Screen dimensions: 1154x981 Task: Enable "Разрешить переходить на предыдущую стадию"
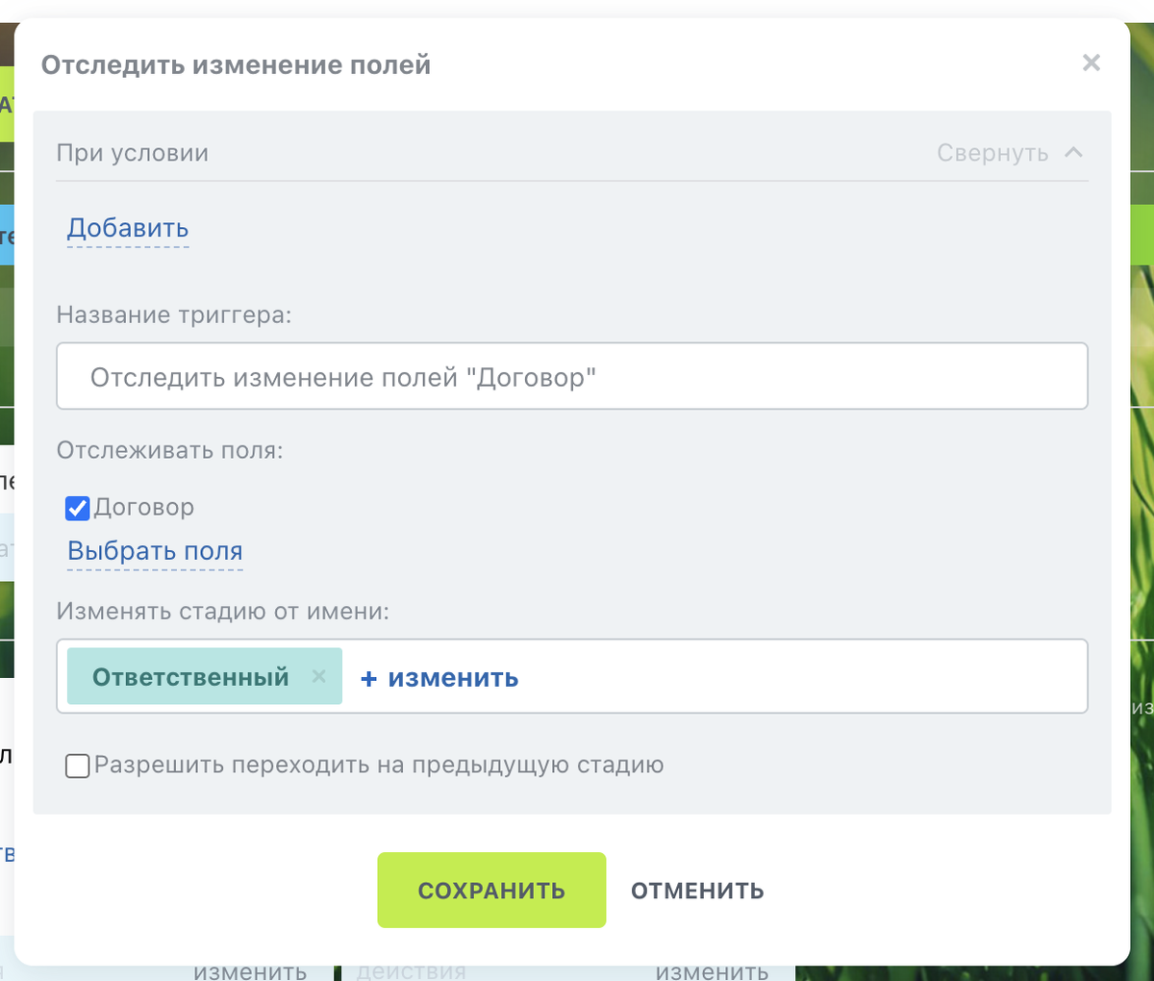[77, 766]
